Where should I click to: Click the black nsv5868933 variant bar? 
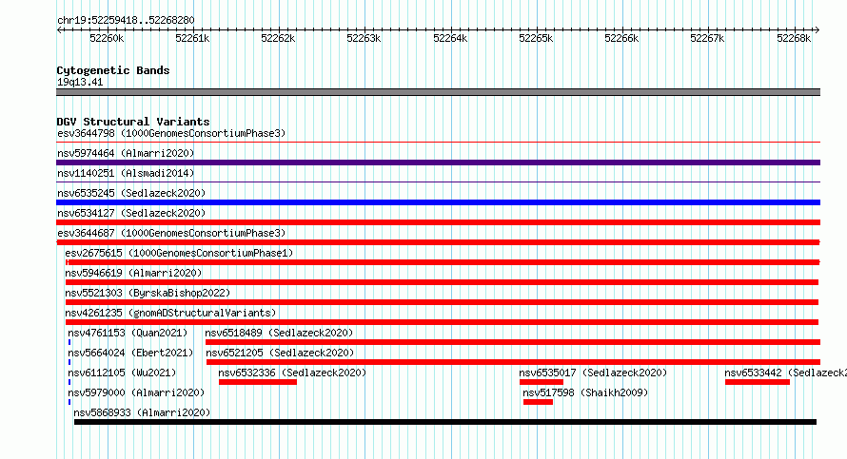[x=445, y=422]
